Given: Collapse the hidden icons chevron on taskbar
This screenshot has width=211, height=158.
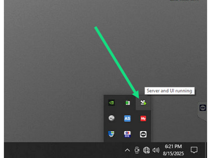Looking at the screenshot, I should pos(127,150).
